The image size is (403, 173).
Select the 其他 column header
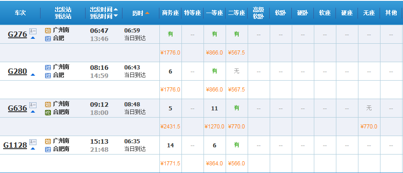point(391,13)
